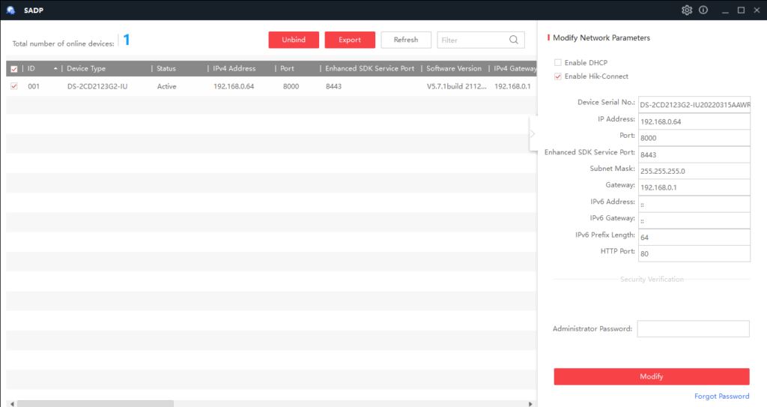Close the SADP window
Viewport: 767px width, 407px height.
point(757,10)
